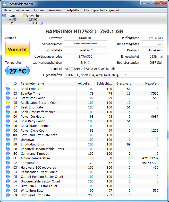Click the status icon for Power Cycle Count
Viewport: 169px width, 202px height.
pyautogui.click(x=8, y=130)
